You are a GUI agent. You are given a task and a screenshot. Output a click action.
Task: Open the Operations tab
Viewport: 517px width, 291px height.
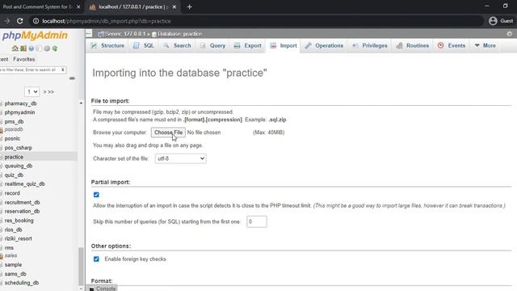coord(324,45)
